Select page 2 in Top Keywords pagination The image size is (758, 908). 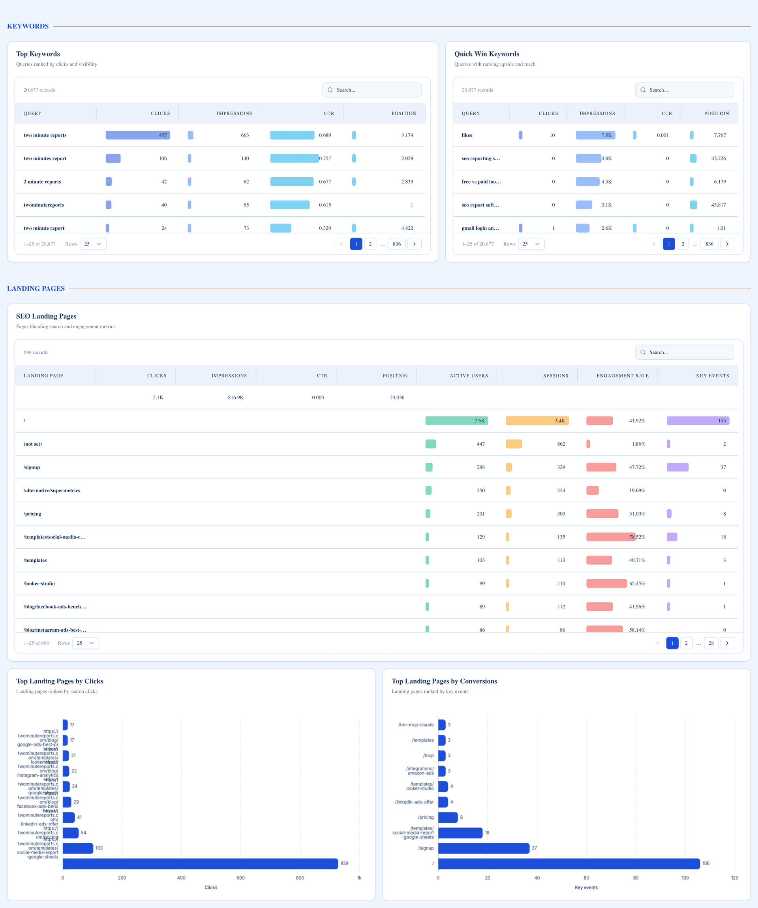(x=370, y=244)
